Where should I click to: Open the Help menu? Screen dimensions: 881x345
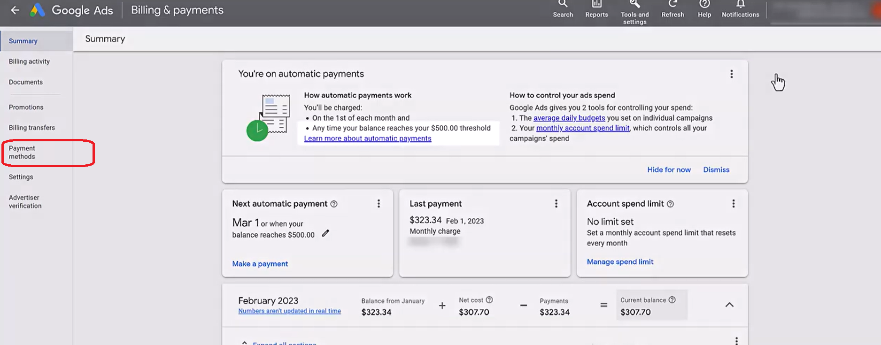pyautogui.click(x=704, y=9)
